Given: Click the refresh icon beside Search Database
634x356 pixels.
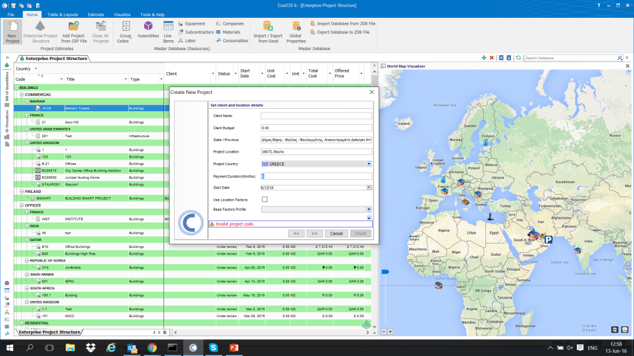Looking at the screenshot, I should pos(518,58).
